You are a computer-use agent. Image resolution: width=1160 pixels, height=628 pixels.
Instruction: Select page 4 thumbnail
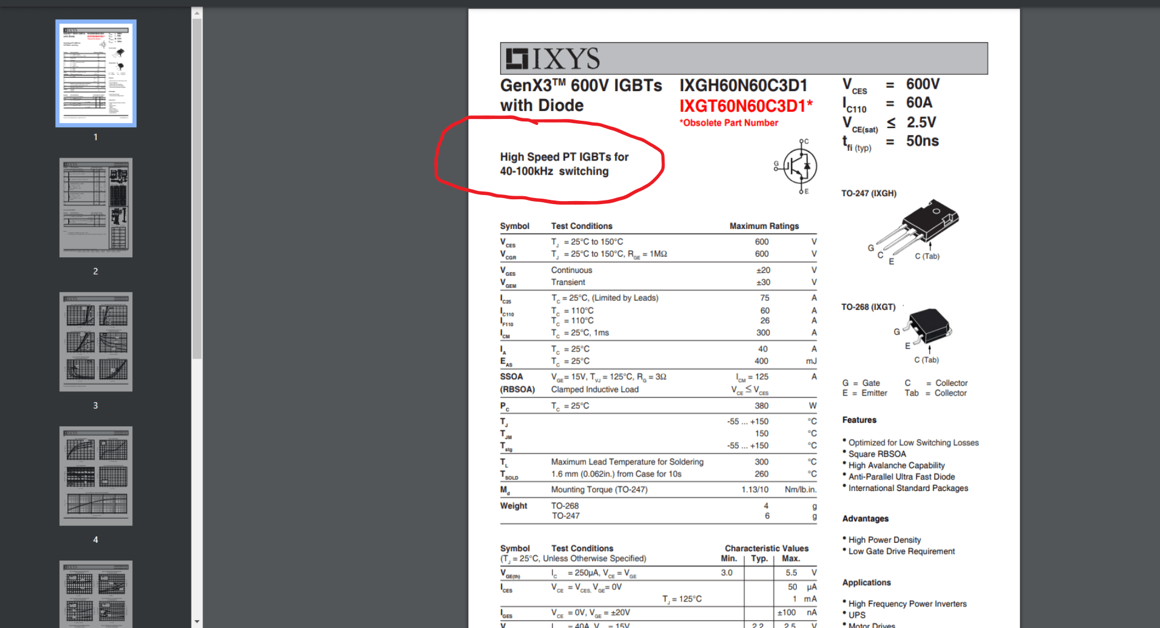96,476
